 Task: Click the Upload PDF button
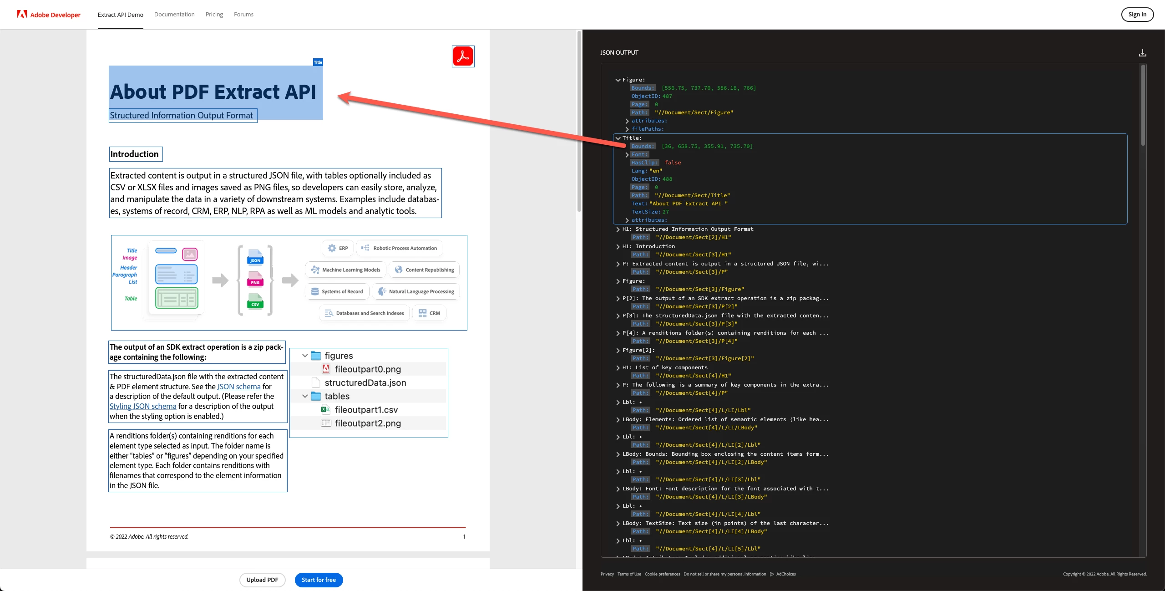pyautogui.click(x=262, y=580)
